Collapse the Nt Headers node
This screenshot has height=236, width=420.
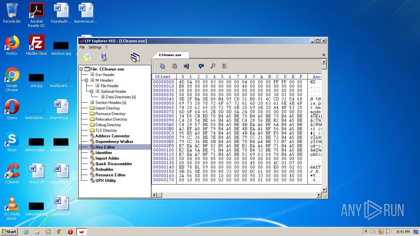87,80
